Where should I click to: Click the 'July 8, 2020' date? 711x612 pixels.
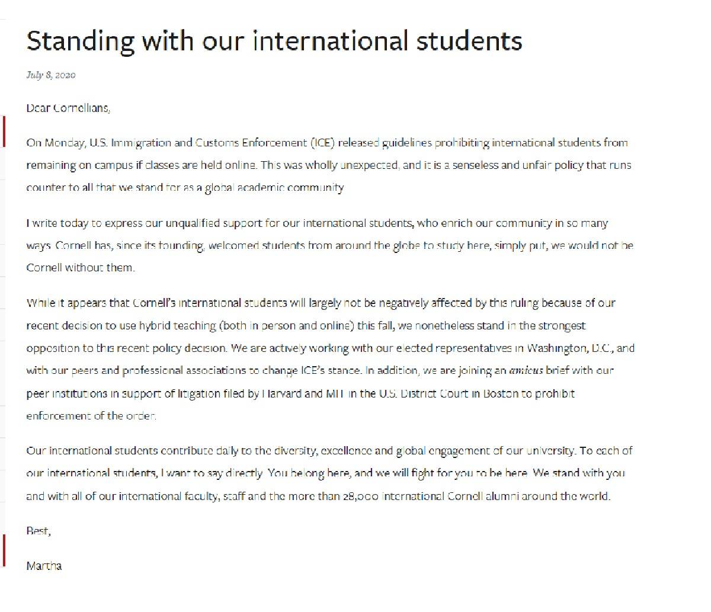(51, 75)
